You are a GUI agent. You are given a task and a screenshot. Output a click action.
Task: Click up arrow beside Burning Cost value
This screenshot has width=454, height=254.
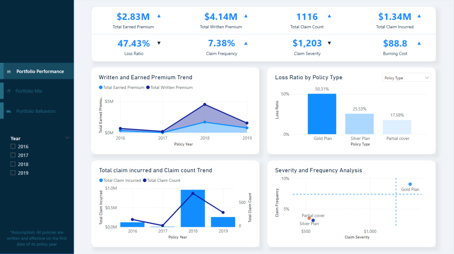click(x=419, y=43)
